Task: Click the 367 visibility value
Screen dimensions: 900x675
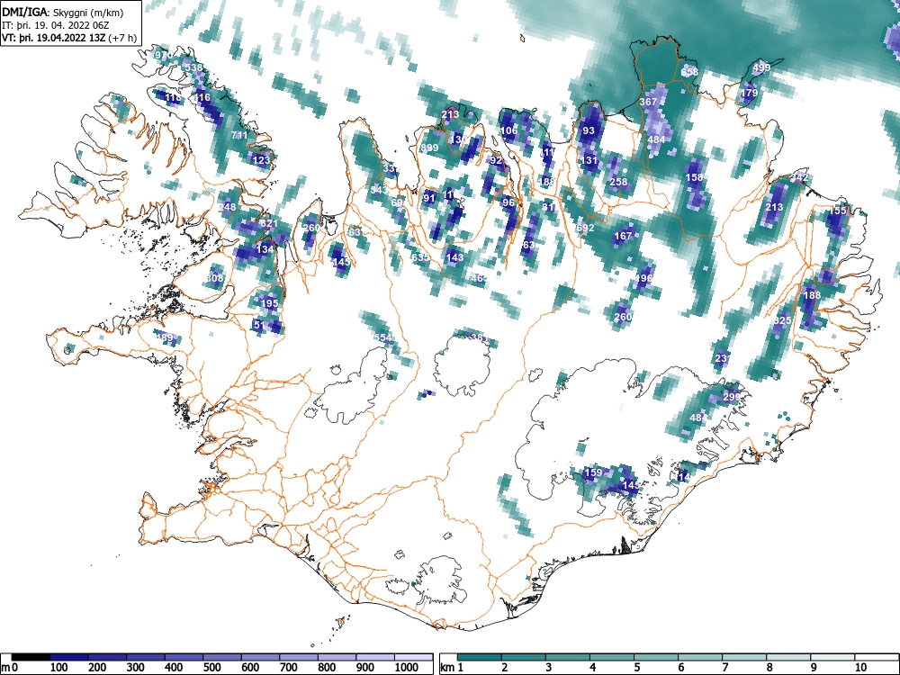Action: (x=648, y=102)
